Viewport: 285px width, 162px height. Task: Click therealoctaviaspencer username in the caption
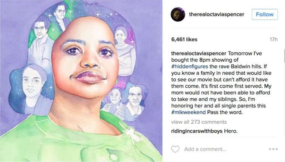(199, 53)
